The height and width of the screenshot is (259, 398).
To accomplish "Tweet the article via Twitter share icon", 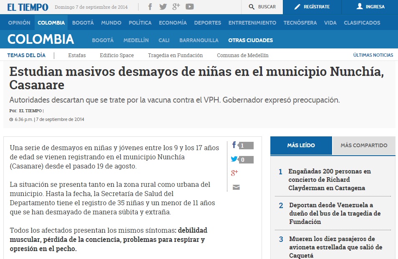I will click(234, 159).
